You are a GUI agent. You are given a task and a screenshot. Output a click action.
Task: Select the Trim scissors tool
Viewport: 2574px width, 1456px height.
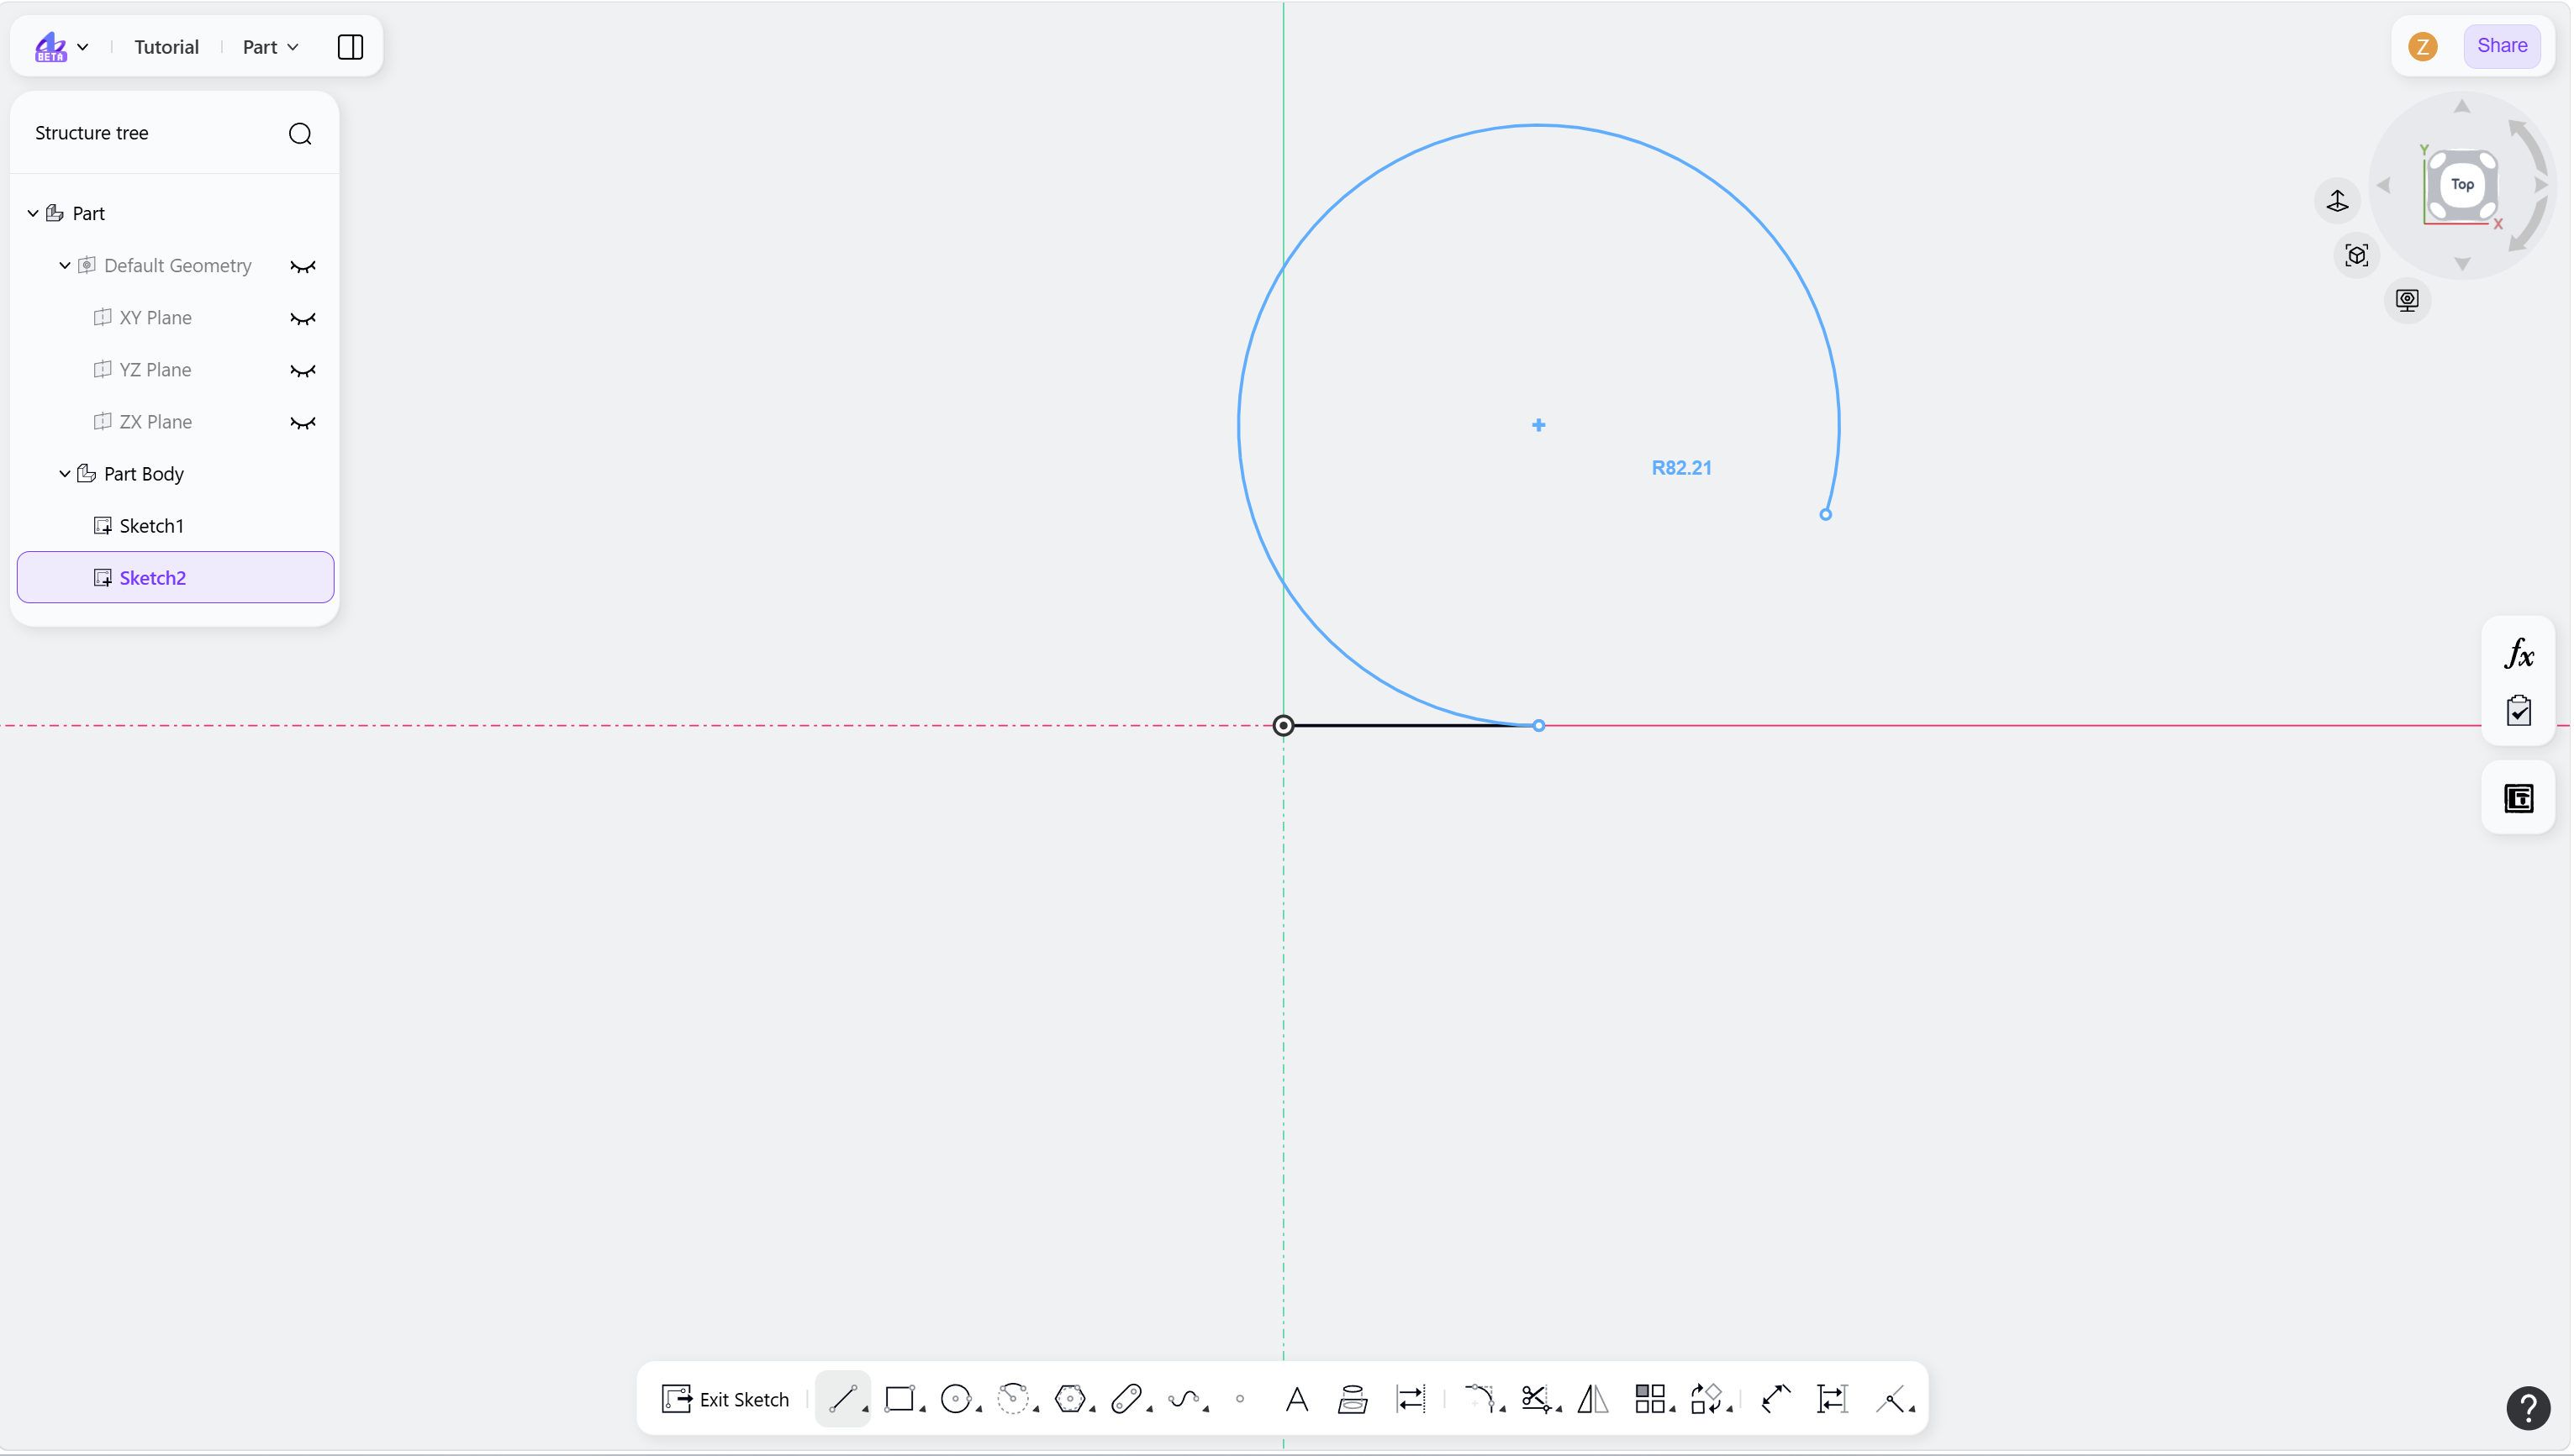tap(1535, 1398)
